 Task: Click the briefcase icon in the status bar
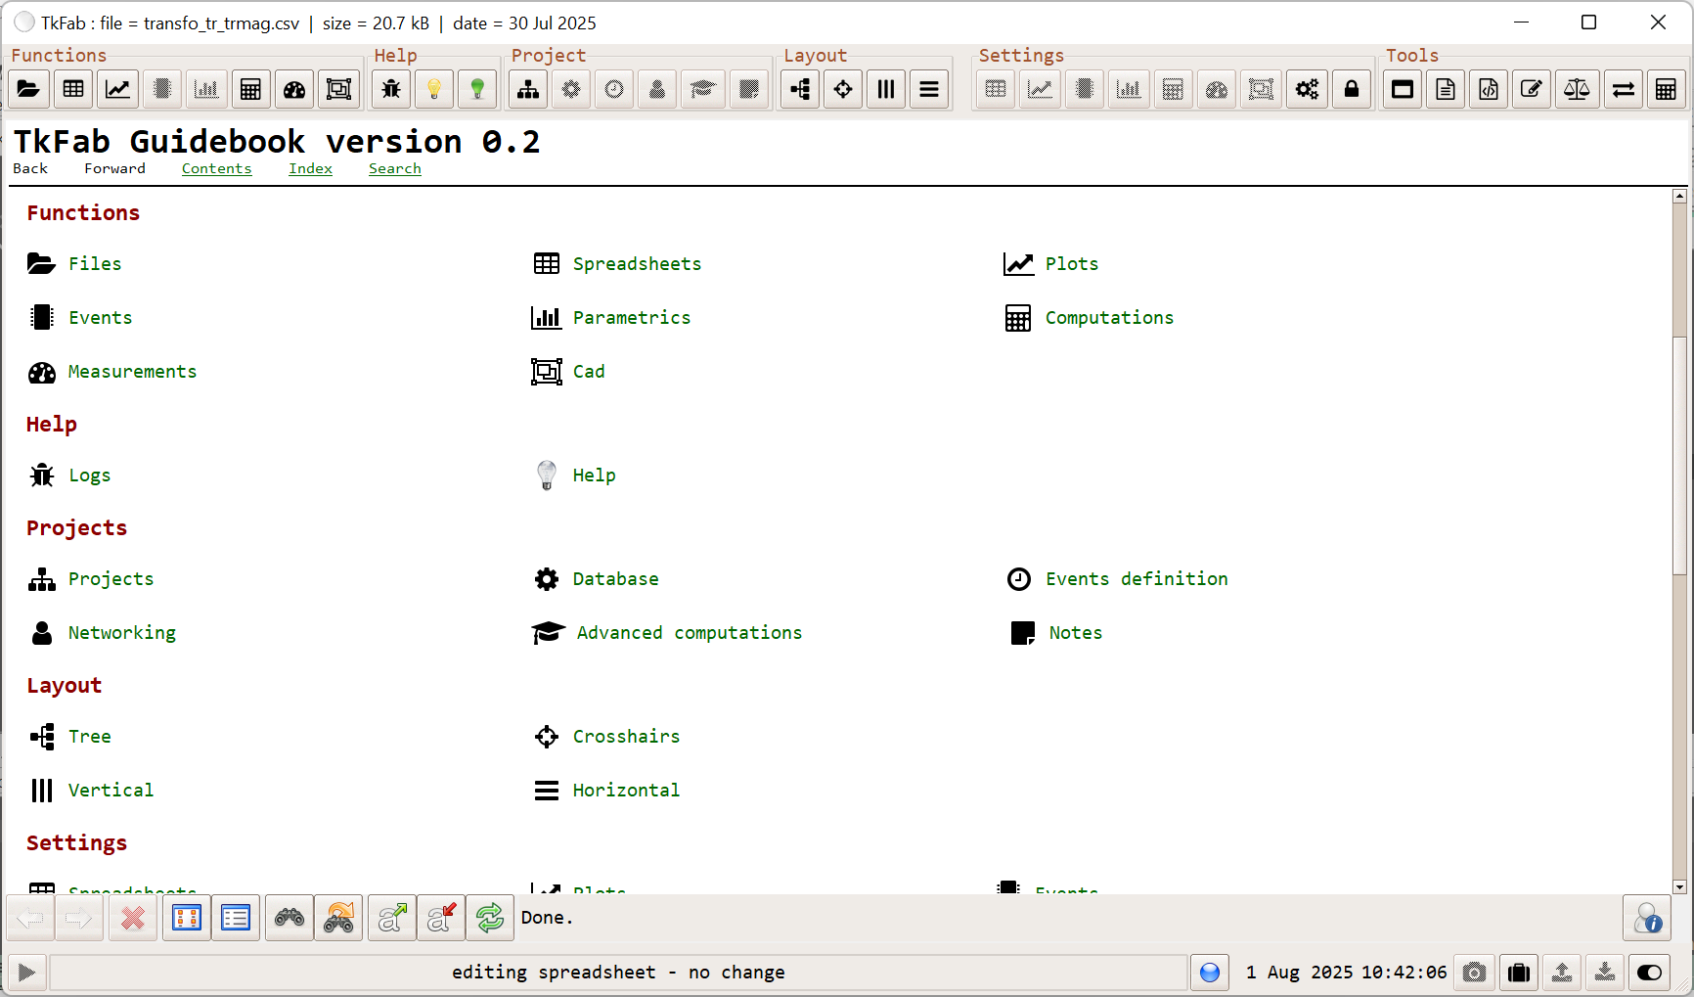pos(1519,973)
